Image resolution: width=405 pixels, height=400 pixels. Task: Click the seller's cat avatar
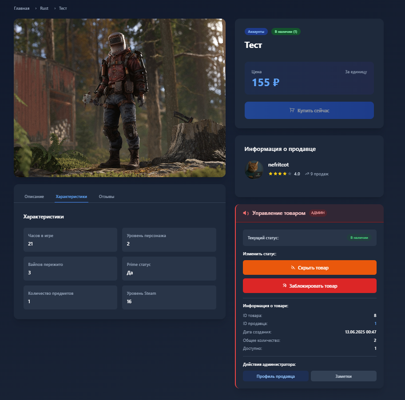point(254,170)
